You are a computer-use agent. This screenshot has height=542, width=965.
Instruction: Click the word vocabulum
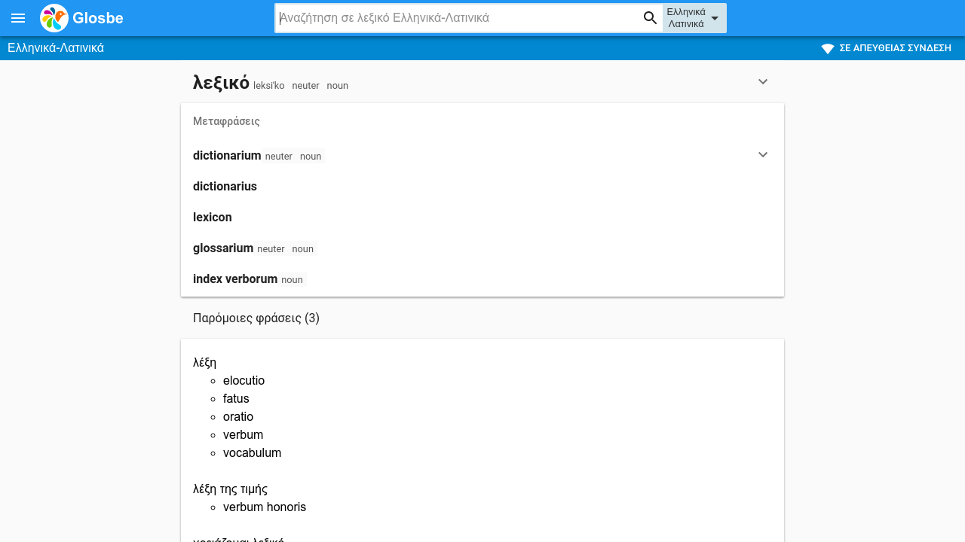(x=252, y=453)
